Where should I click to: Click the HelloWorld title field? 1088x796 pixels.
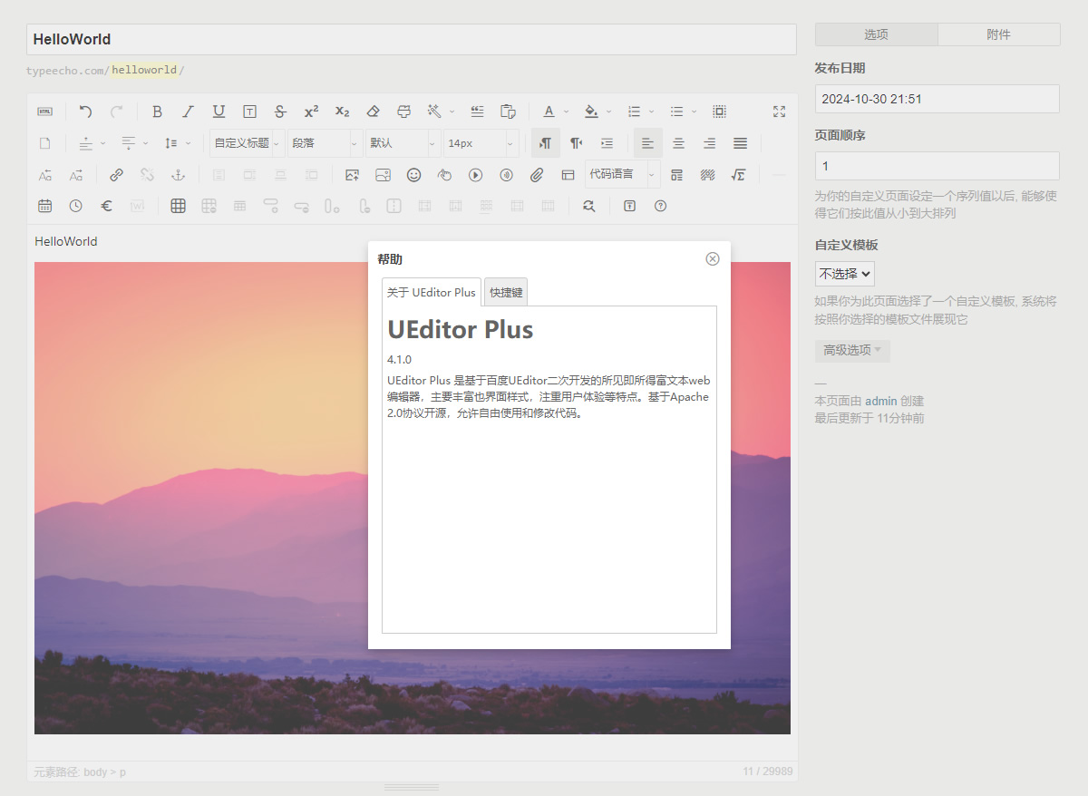(412, 39)
